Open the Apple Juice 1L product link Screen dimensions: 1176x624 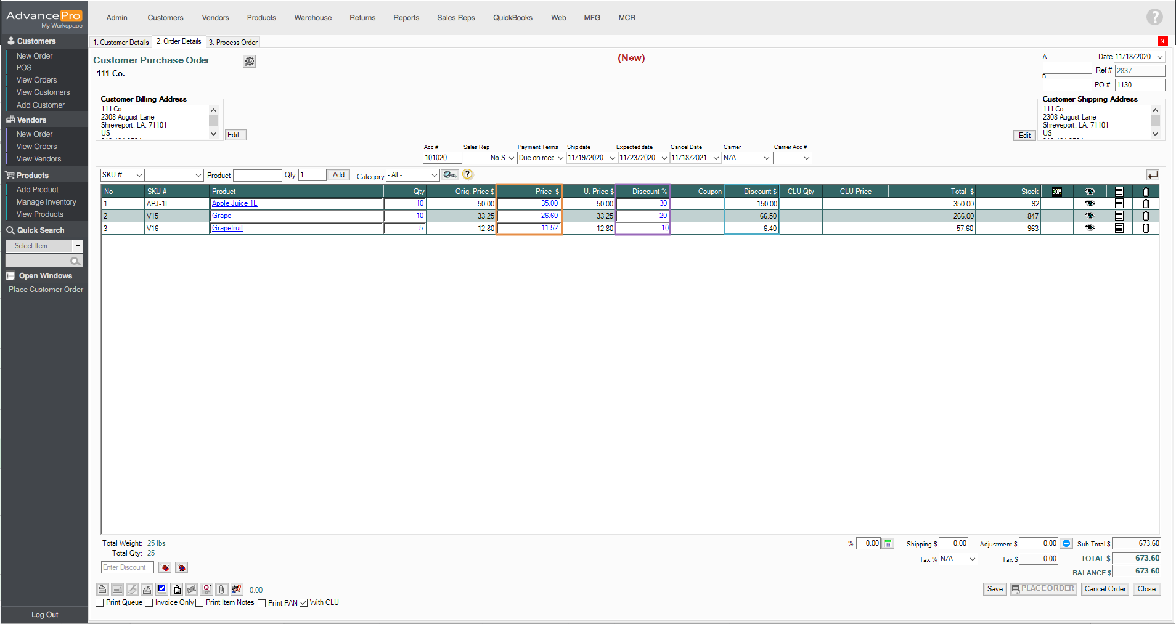point(234,203)
